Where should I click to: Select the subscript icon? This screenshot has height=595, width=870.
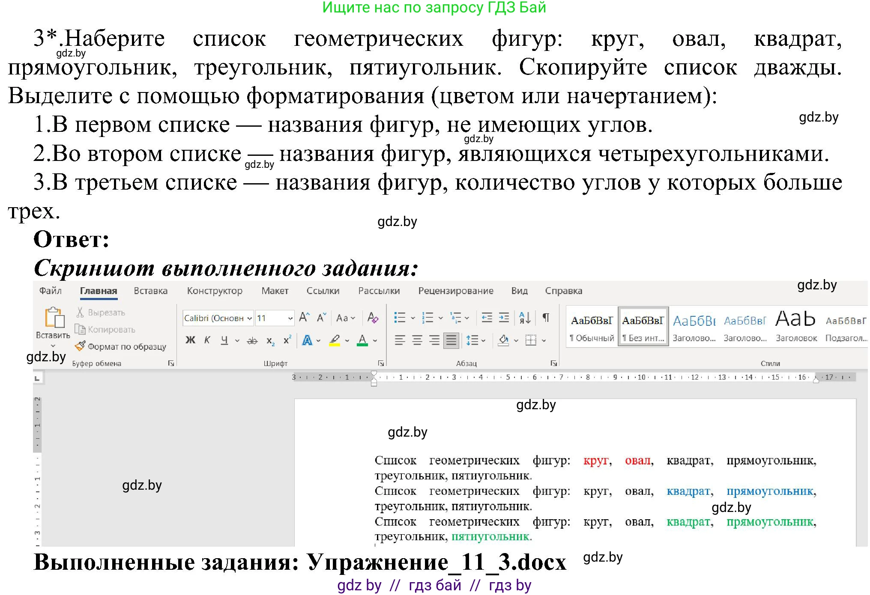(x=269, y=341)
